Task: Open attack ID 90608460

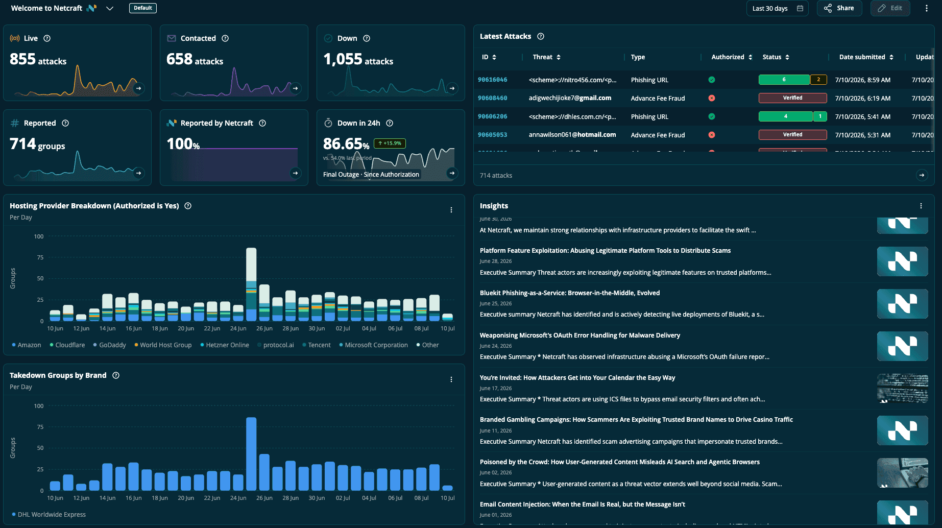Action: 493,98
